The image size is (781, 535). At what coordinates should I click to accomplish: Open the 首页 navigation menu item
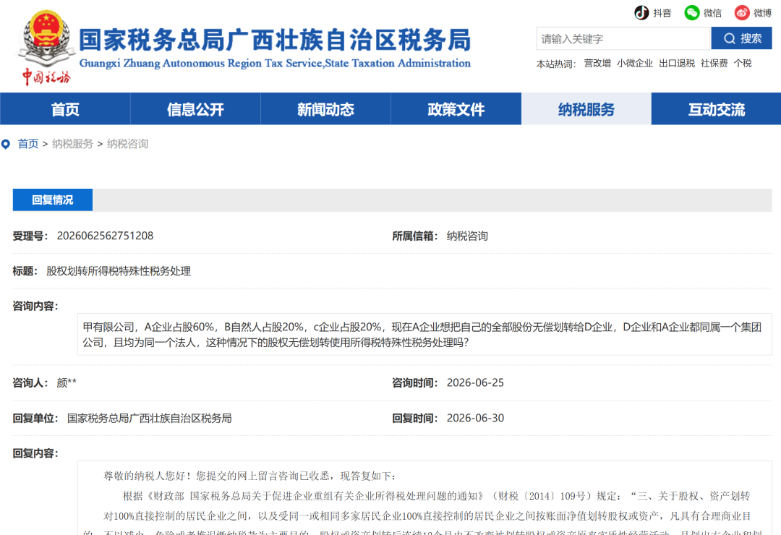65,108
